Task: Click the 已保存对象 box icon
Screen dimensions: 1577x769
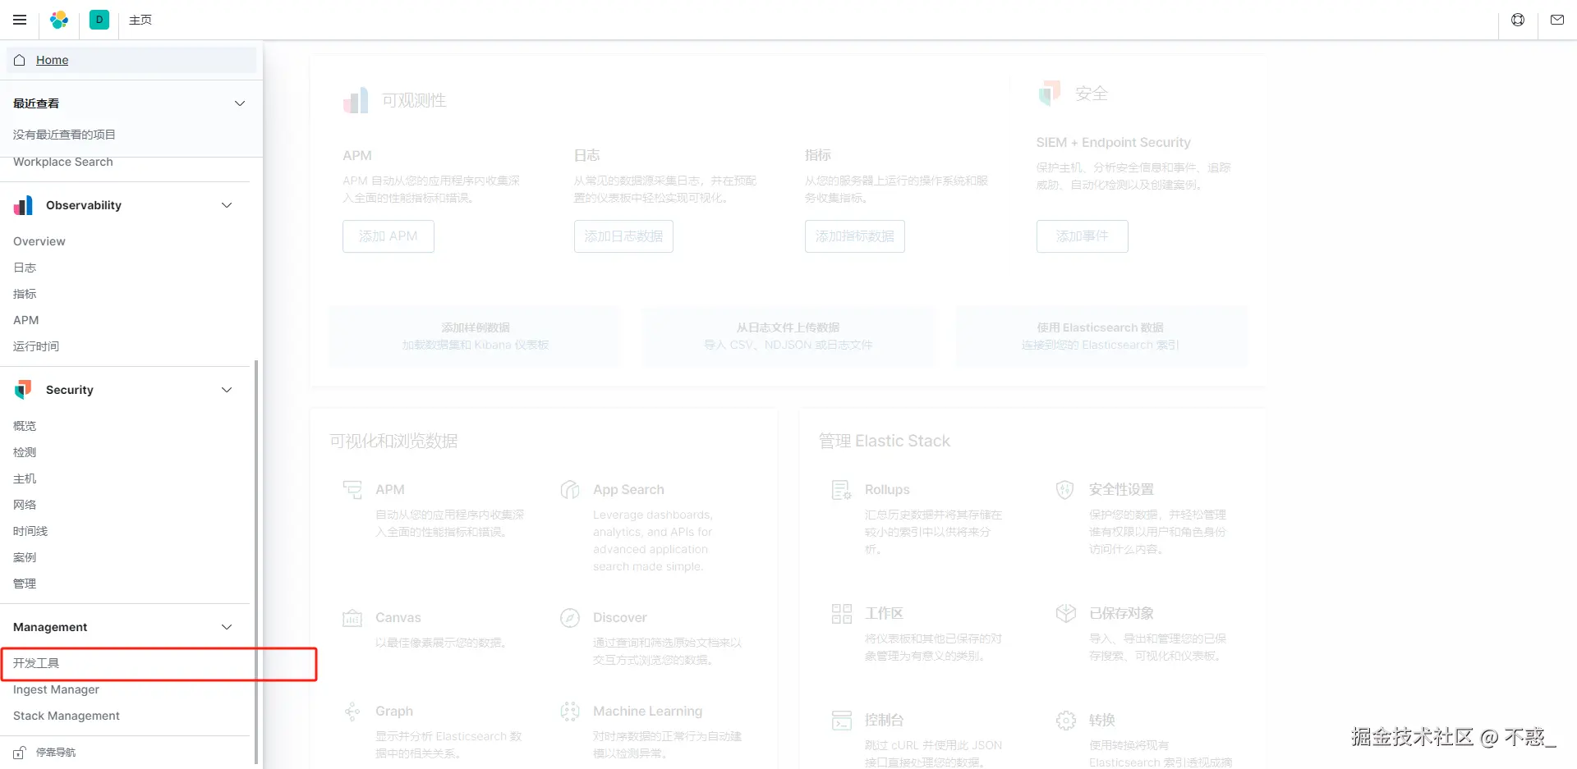Action: click(x=1065, y=614)
